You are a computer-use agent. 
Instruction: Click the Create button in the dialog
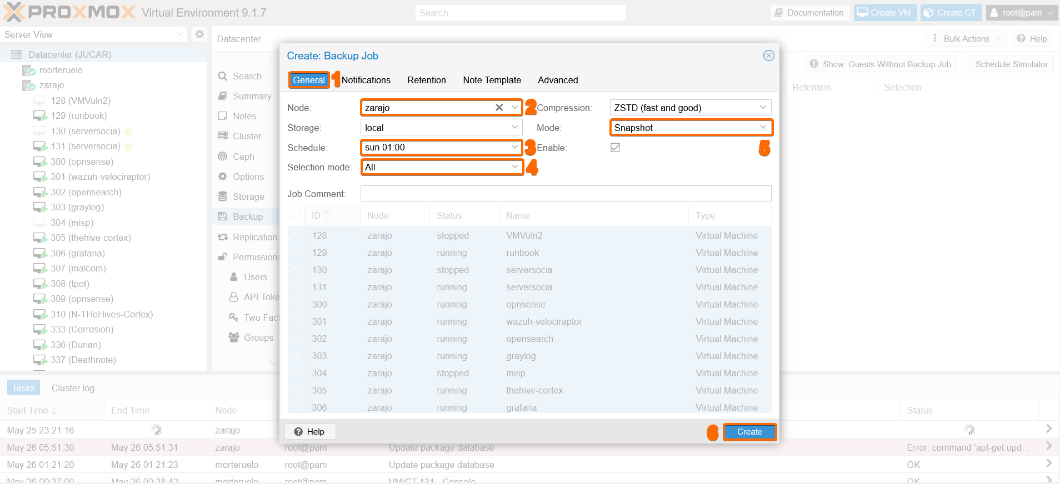point(749,432)
